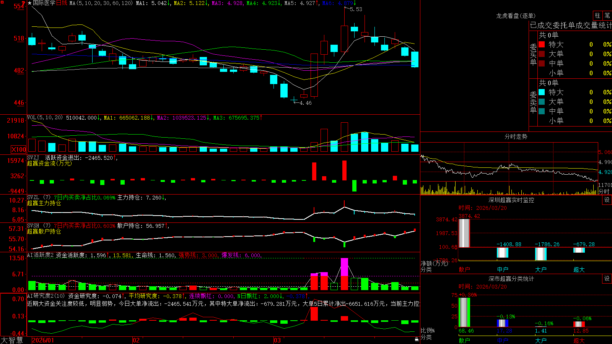612x344 pixels.
Task: Select the 笔 (tick) view button
Action: click(607, 15)
